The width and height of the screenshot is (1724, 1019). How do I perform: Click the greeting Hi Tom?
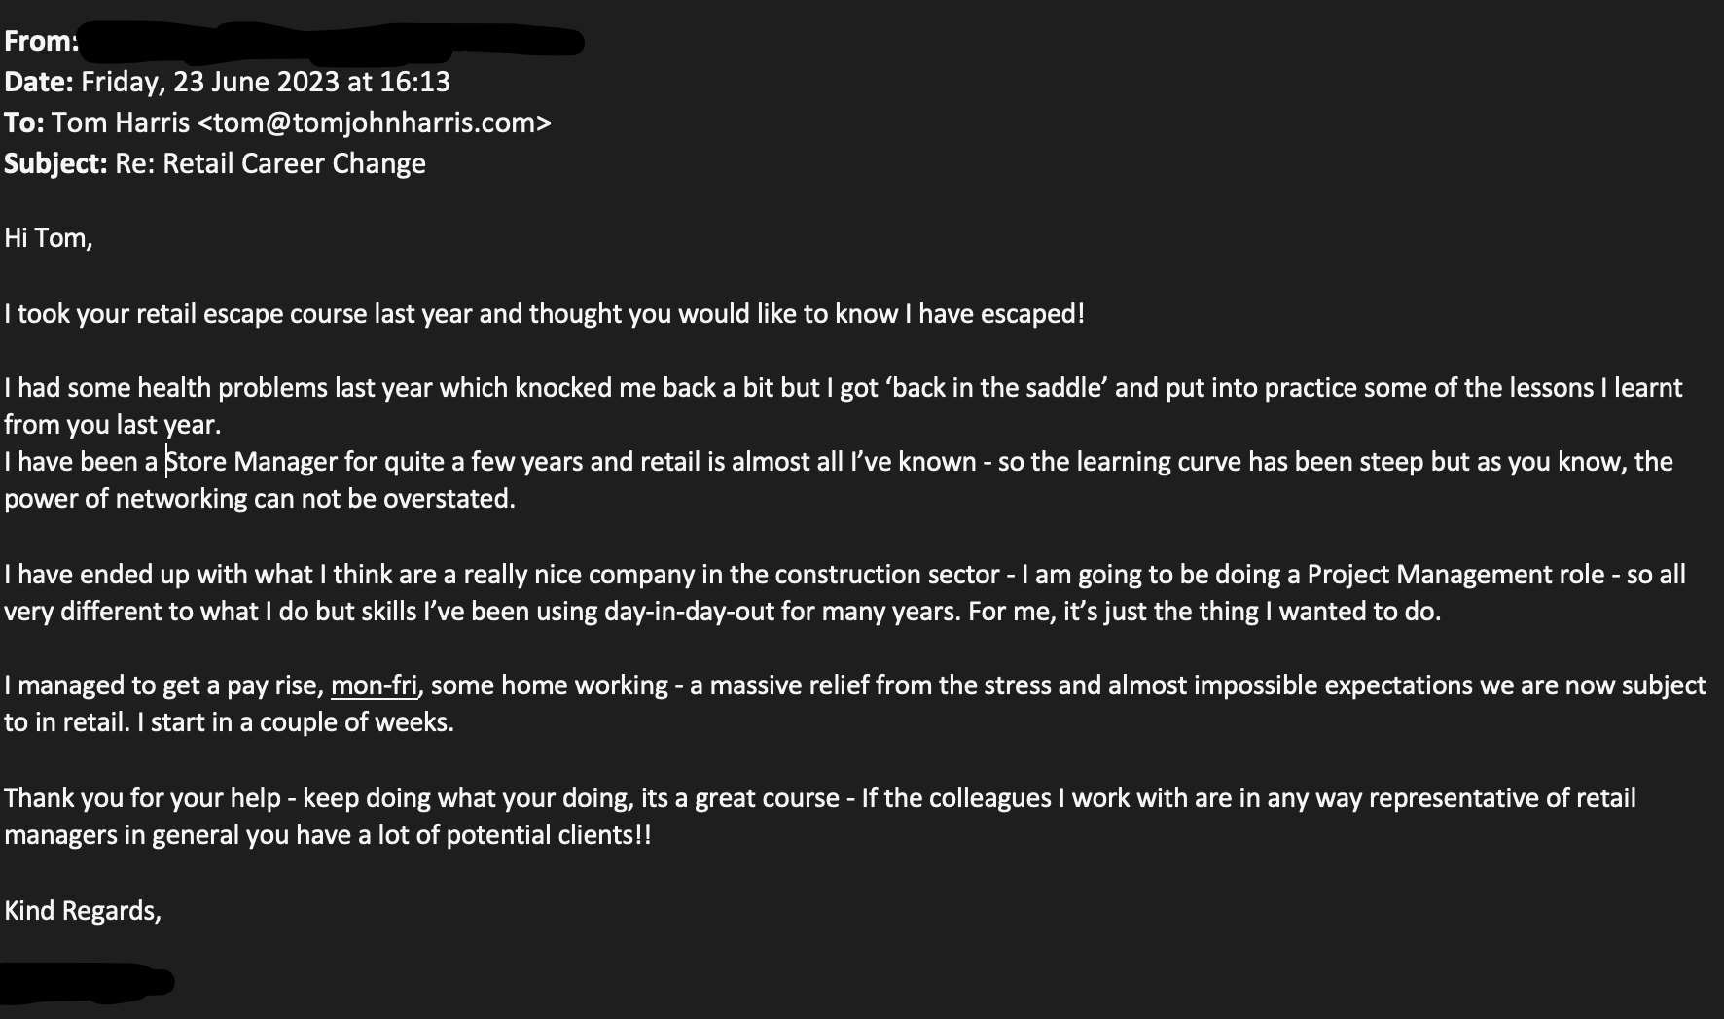coord(49,238)
